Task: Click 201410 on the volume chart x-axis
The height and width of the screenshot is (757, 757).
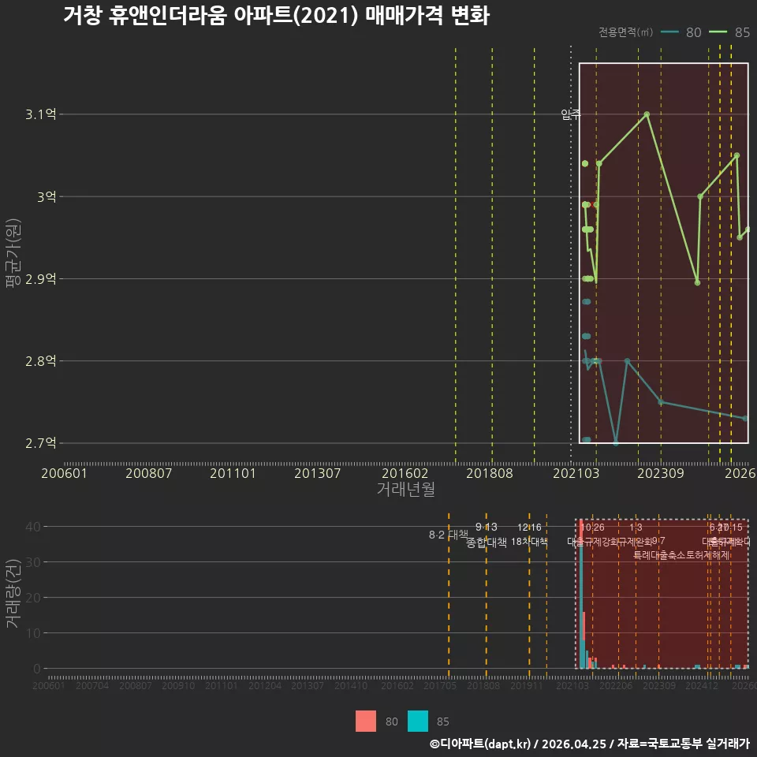Action: [x=351, y=685]
